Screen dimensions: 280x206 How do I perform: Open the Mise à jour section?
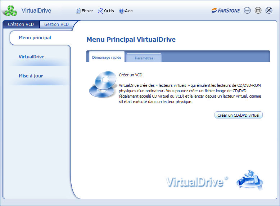31,76
